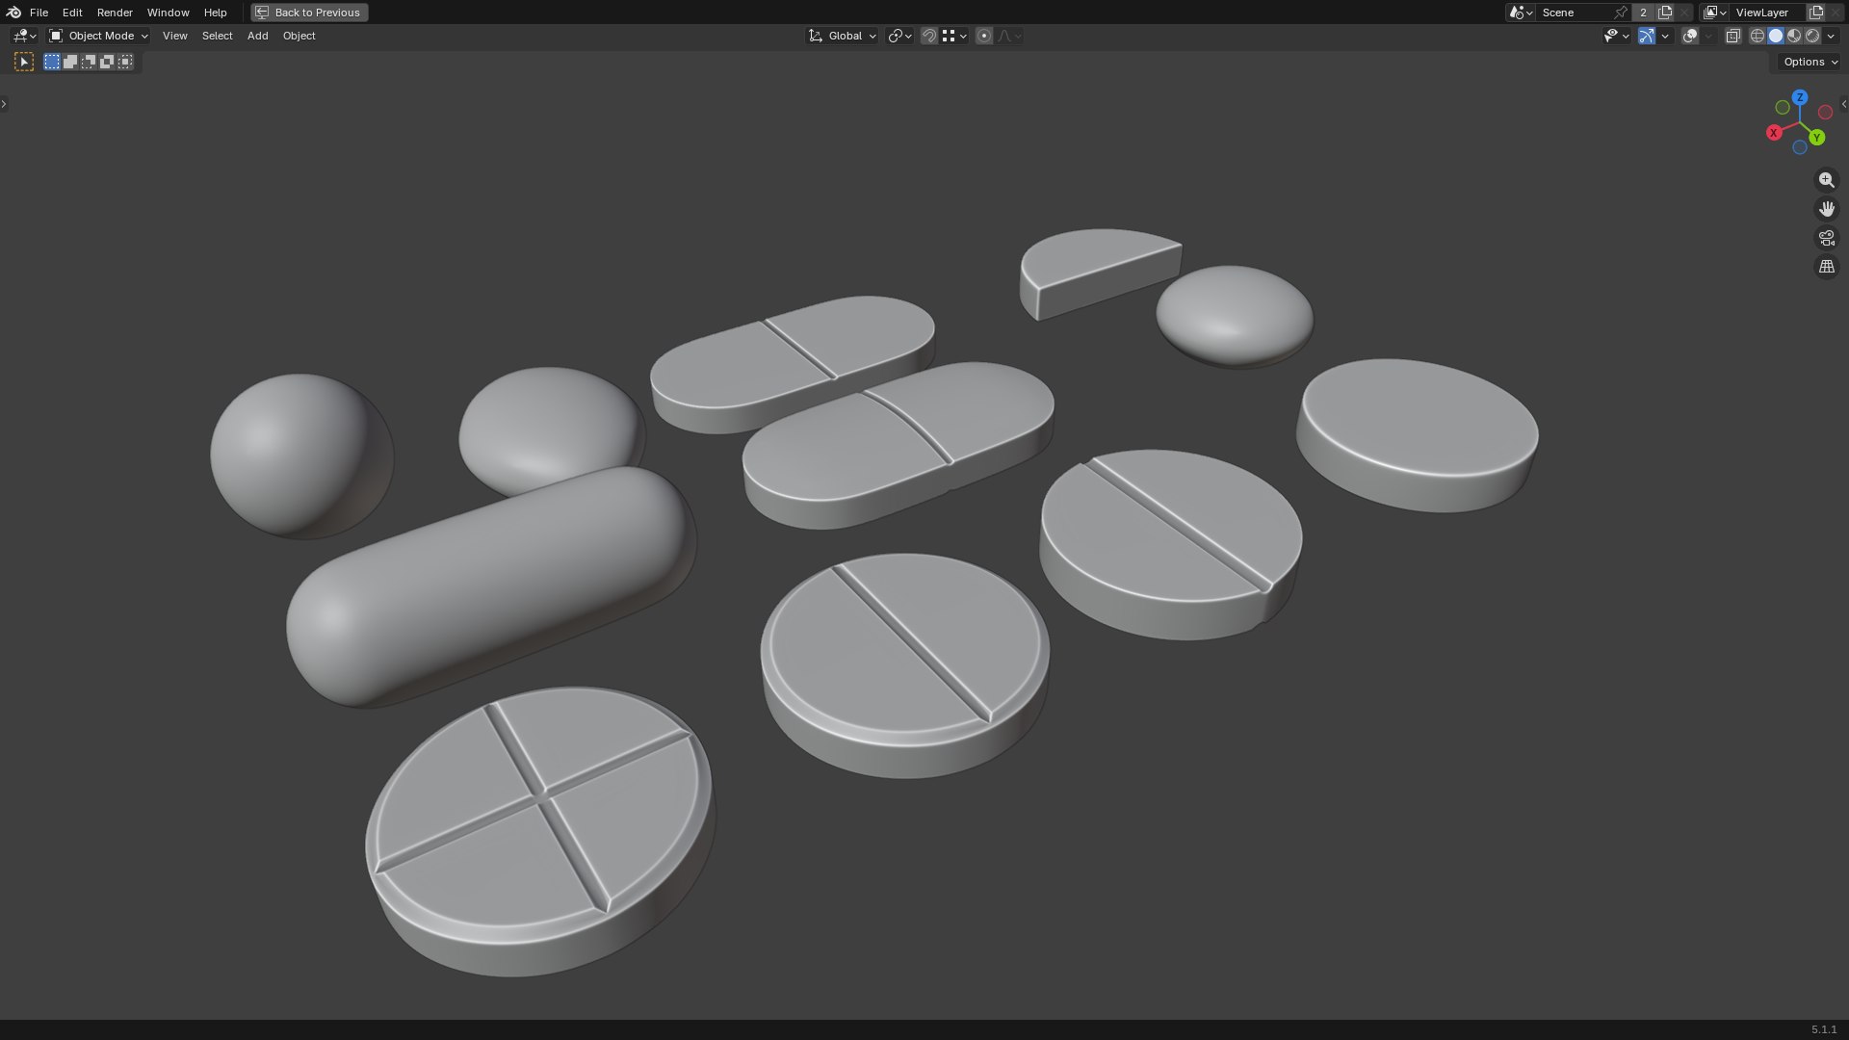The width and height of the screenshot is (1849, 1040).
Task: Toggle the scene pin icon
Action: [1621, 13]
